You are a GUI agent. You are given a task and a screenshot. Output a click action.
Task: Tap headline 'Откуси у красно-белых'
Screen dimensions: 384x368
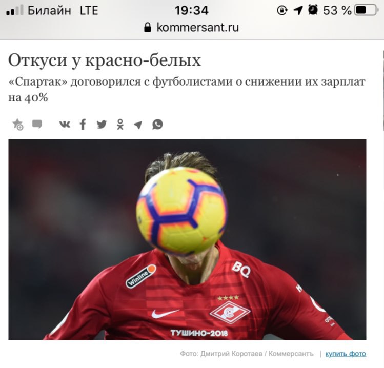(x=105, y=60)
